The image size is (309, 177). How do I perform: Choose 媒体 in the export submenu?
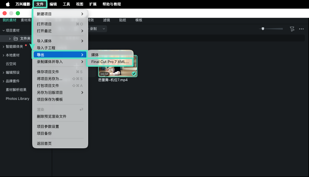pyautogui.click(x=110, y=55)
